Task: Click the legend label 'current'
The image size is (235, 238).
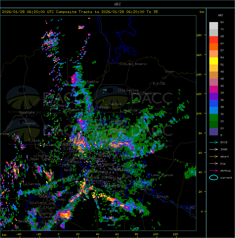Action: coord(226,178)
